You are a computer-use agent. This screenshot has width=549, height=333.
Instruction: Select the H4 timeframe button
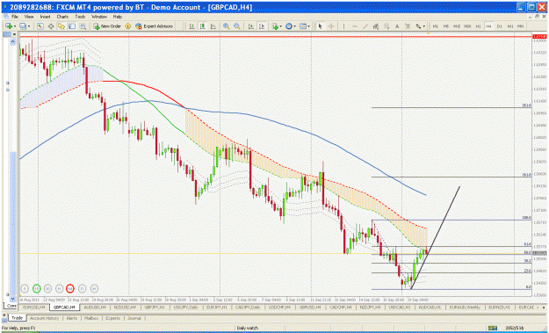coord(488,26)
